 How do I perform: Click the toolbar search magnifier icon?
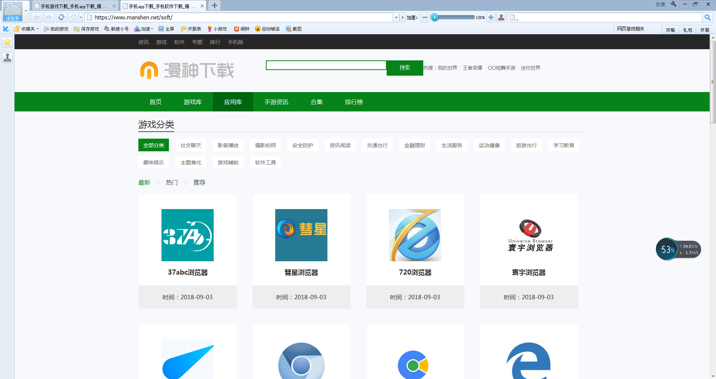(x=707, y=17)
